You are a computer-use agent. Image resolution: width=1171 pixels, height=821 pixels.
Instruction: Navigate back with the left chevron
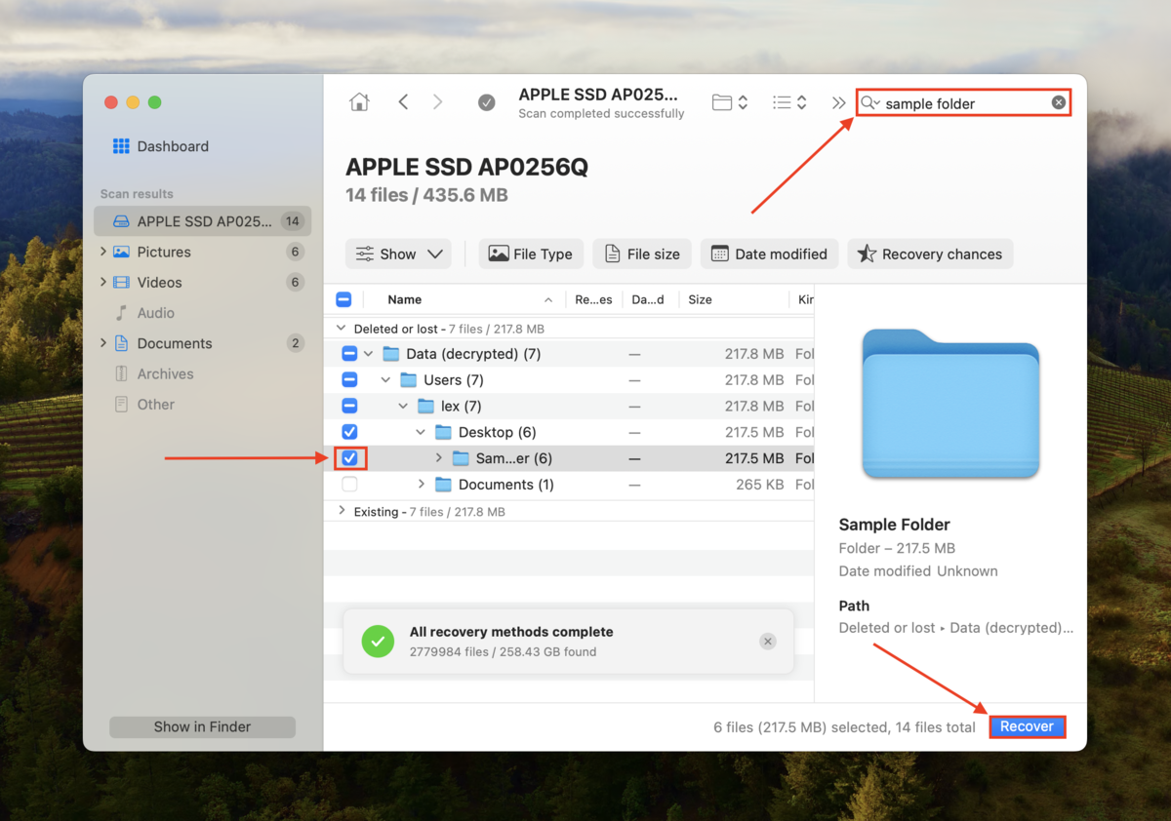point(403,102)
